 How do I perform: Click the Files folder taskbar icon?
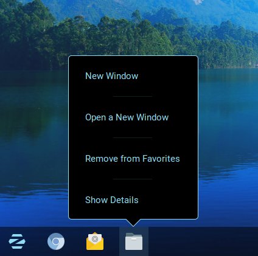[x=134, y=241]
